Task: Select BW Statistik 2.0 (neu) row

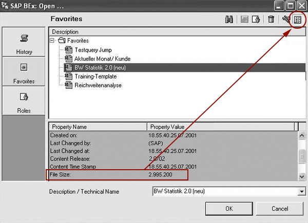Action: pos(185,68)
